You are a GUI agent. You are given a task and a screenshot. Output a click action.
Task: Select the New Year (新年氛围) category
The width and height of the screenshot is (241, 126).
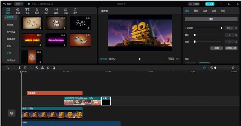coord(11,32)
